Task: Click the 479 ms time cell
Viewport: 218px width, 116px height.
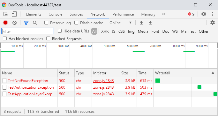Action: click(x=146, y=94)
